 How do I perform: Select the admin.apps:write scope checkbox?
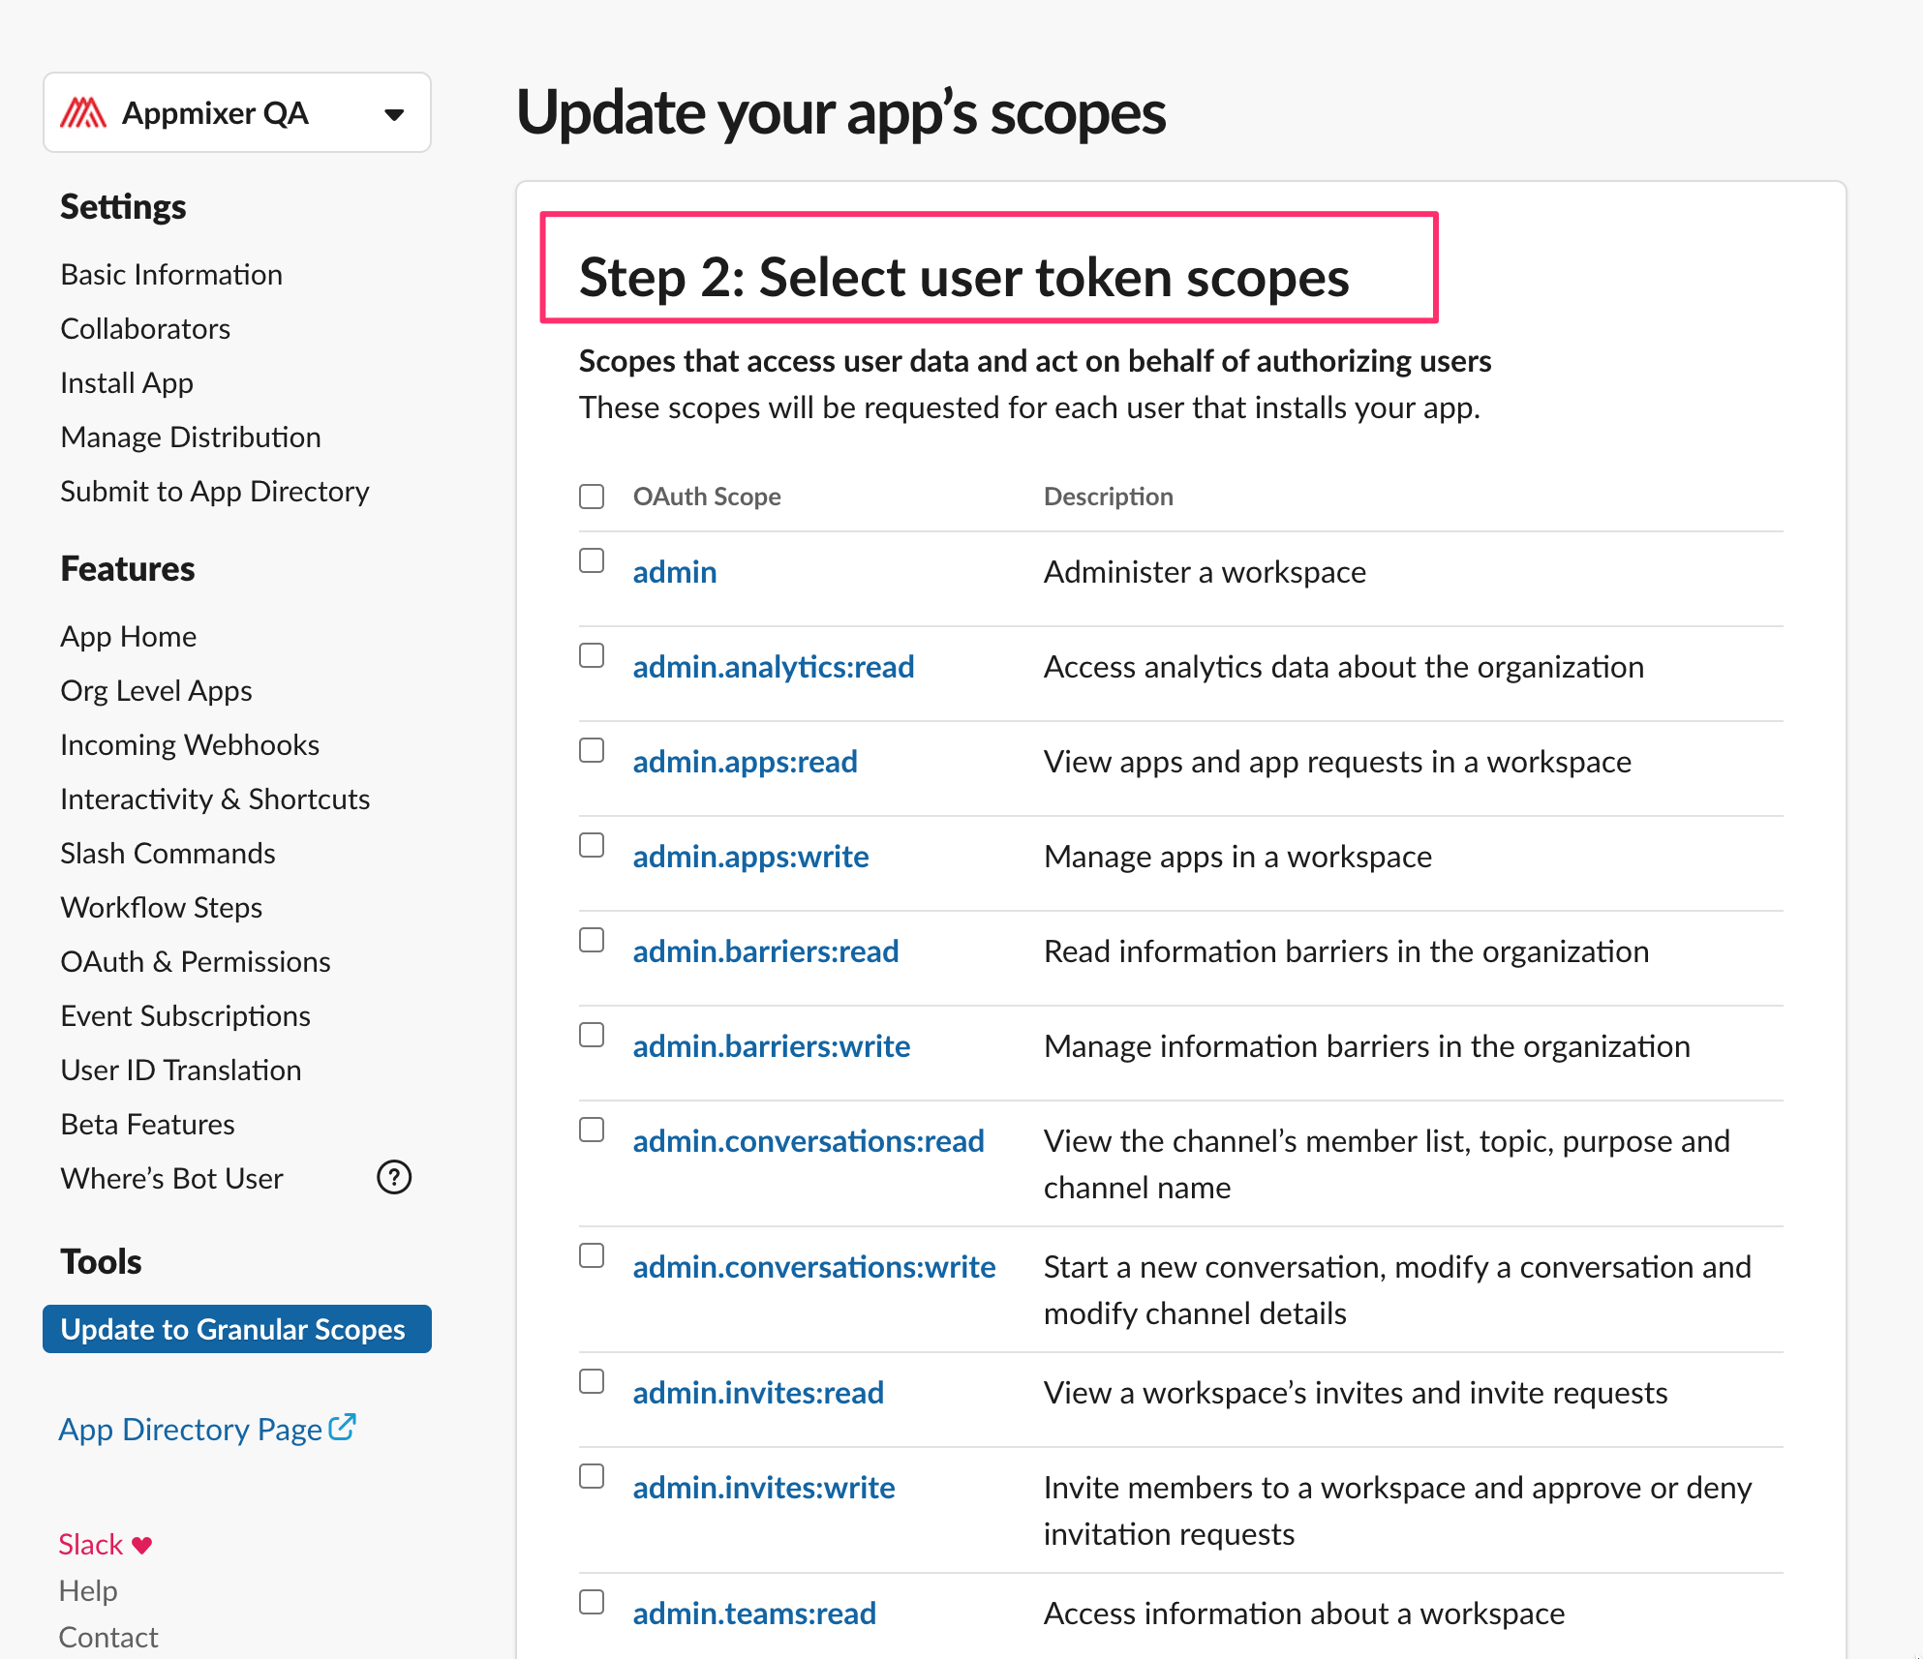click(592, 845)
